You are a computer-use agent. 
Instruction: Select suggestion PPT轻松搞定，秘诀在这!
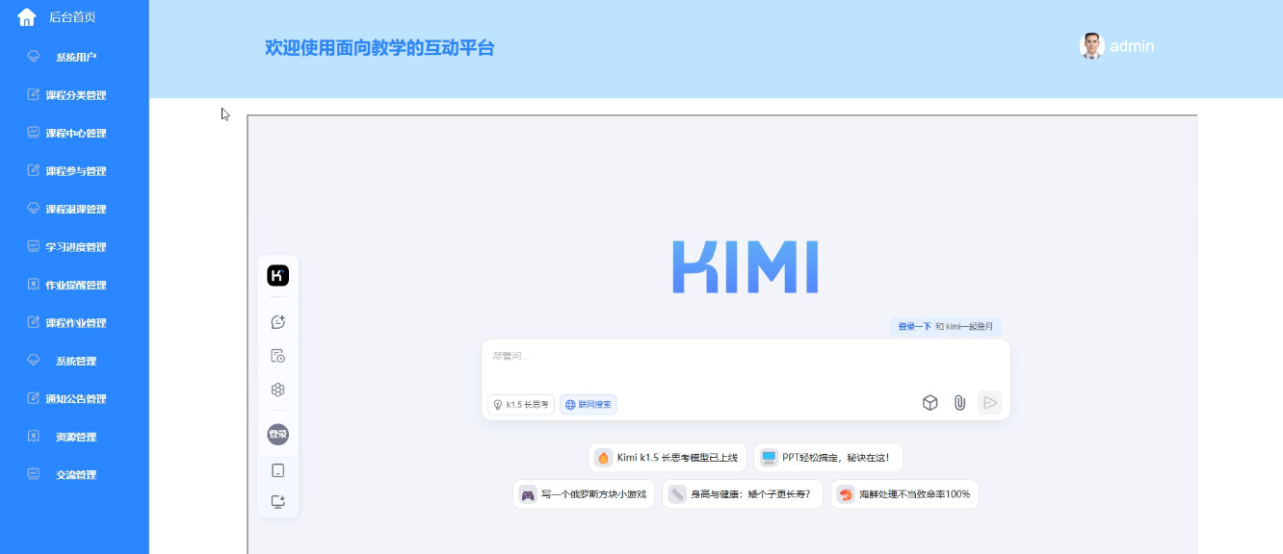828,458
